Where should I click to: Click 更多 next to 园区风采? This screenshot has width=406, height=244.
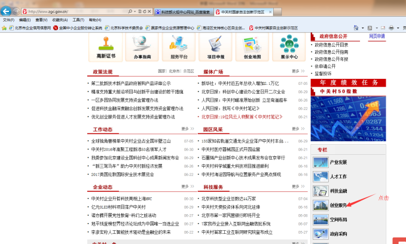pyautogui.click(x=298, y=129)
